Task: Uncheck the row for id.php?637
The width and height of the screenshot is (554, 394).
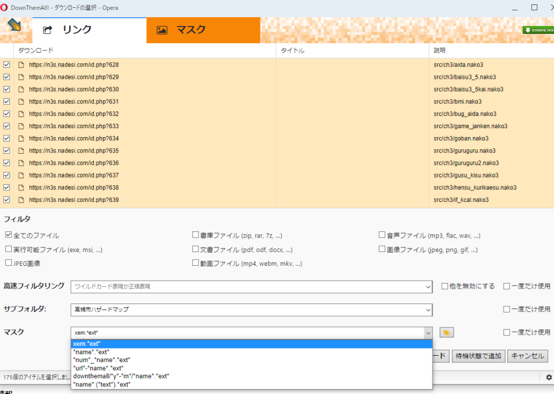Action: [7, 175]
